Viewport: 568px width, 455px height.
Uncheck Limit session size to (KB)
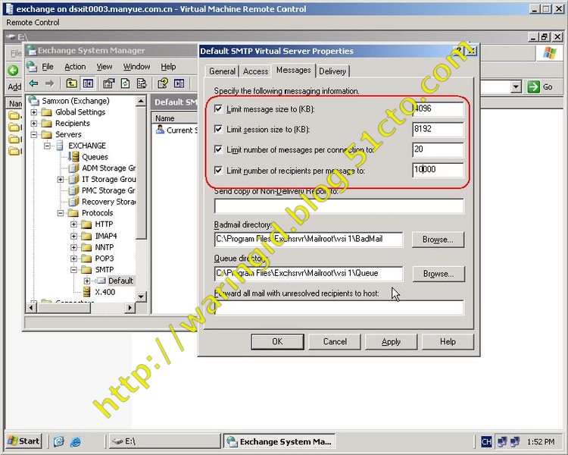click(x=219, y=130)
